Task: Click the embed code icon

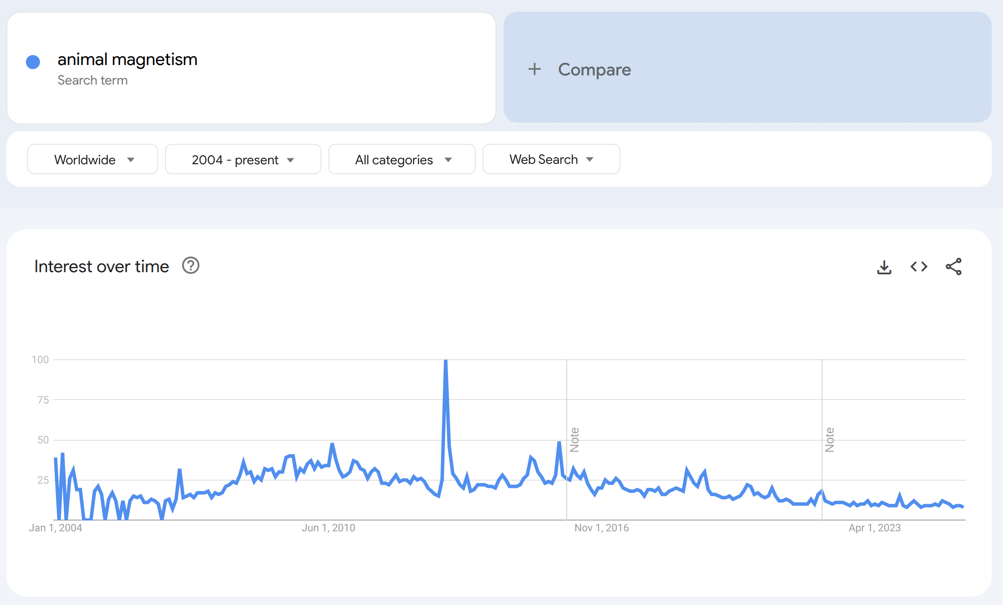Action: (919, 267)
